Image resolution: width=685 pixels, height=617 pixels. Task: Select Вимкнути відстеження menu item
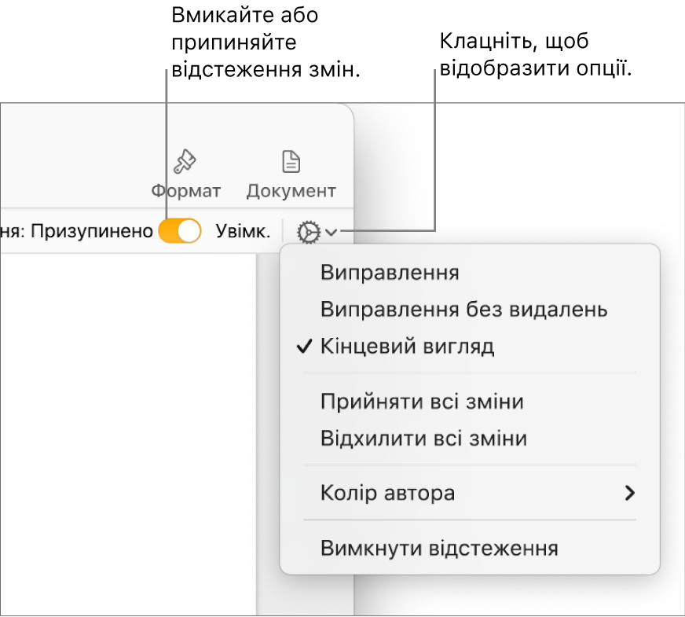[470, 548]
